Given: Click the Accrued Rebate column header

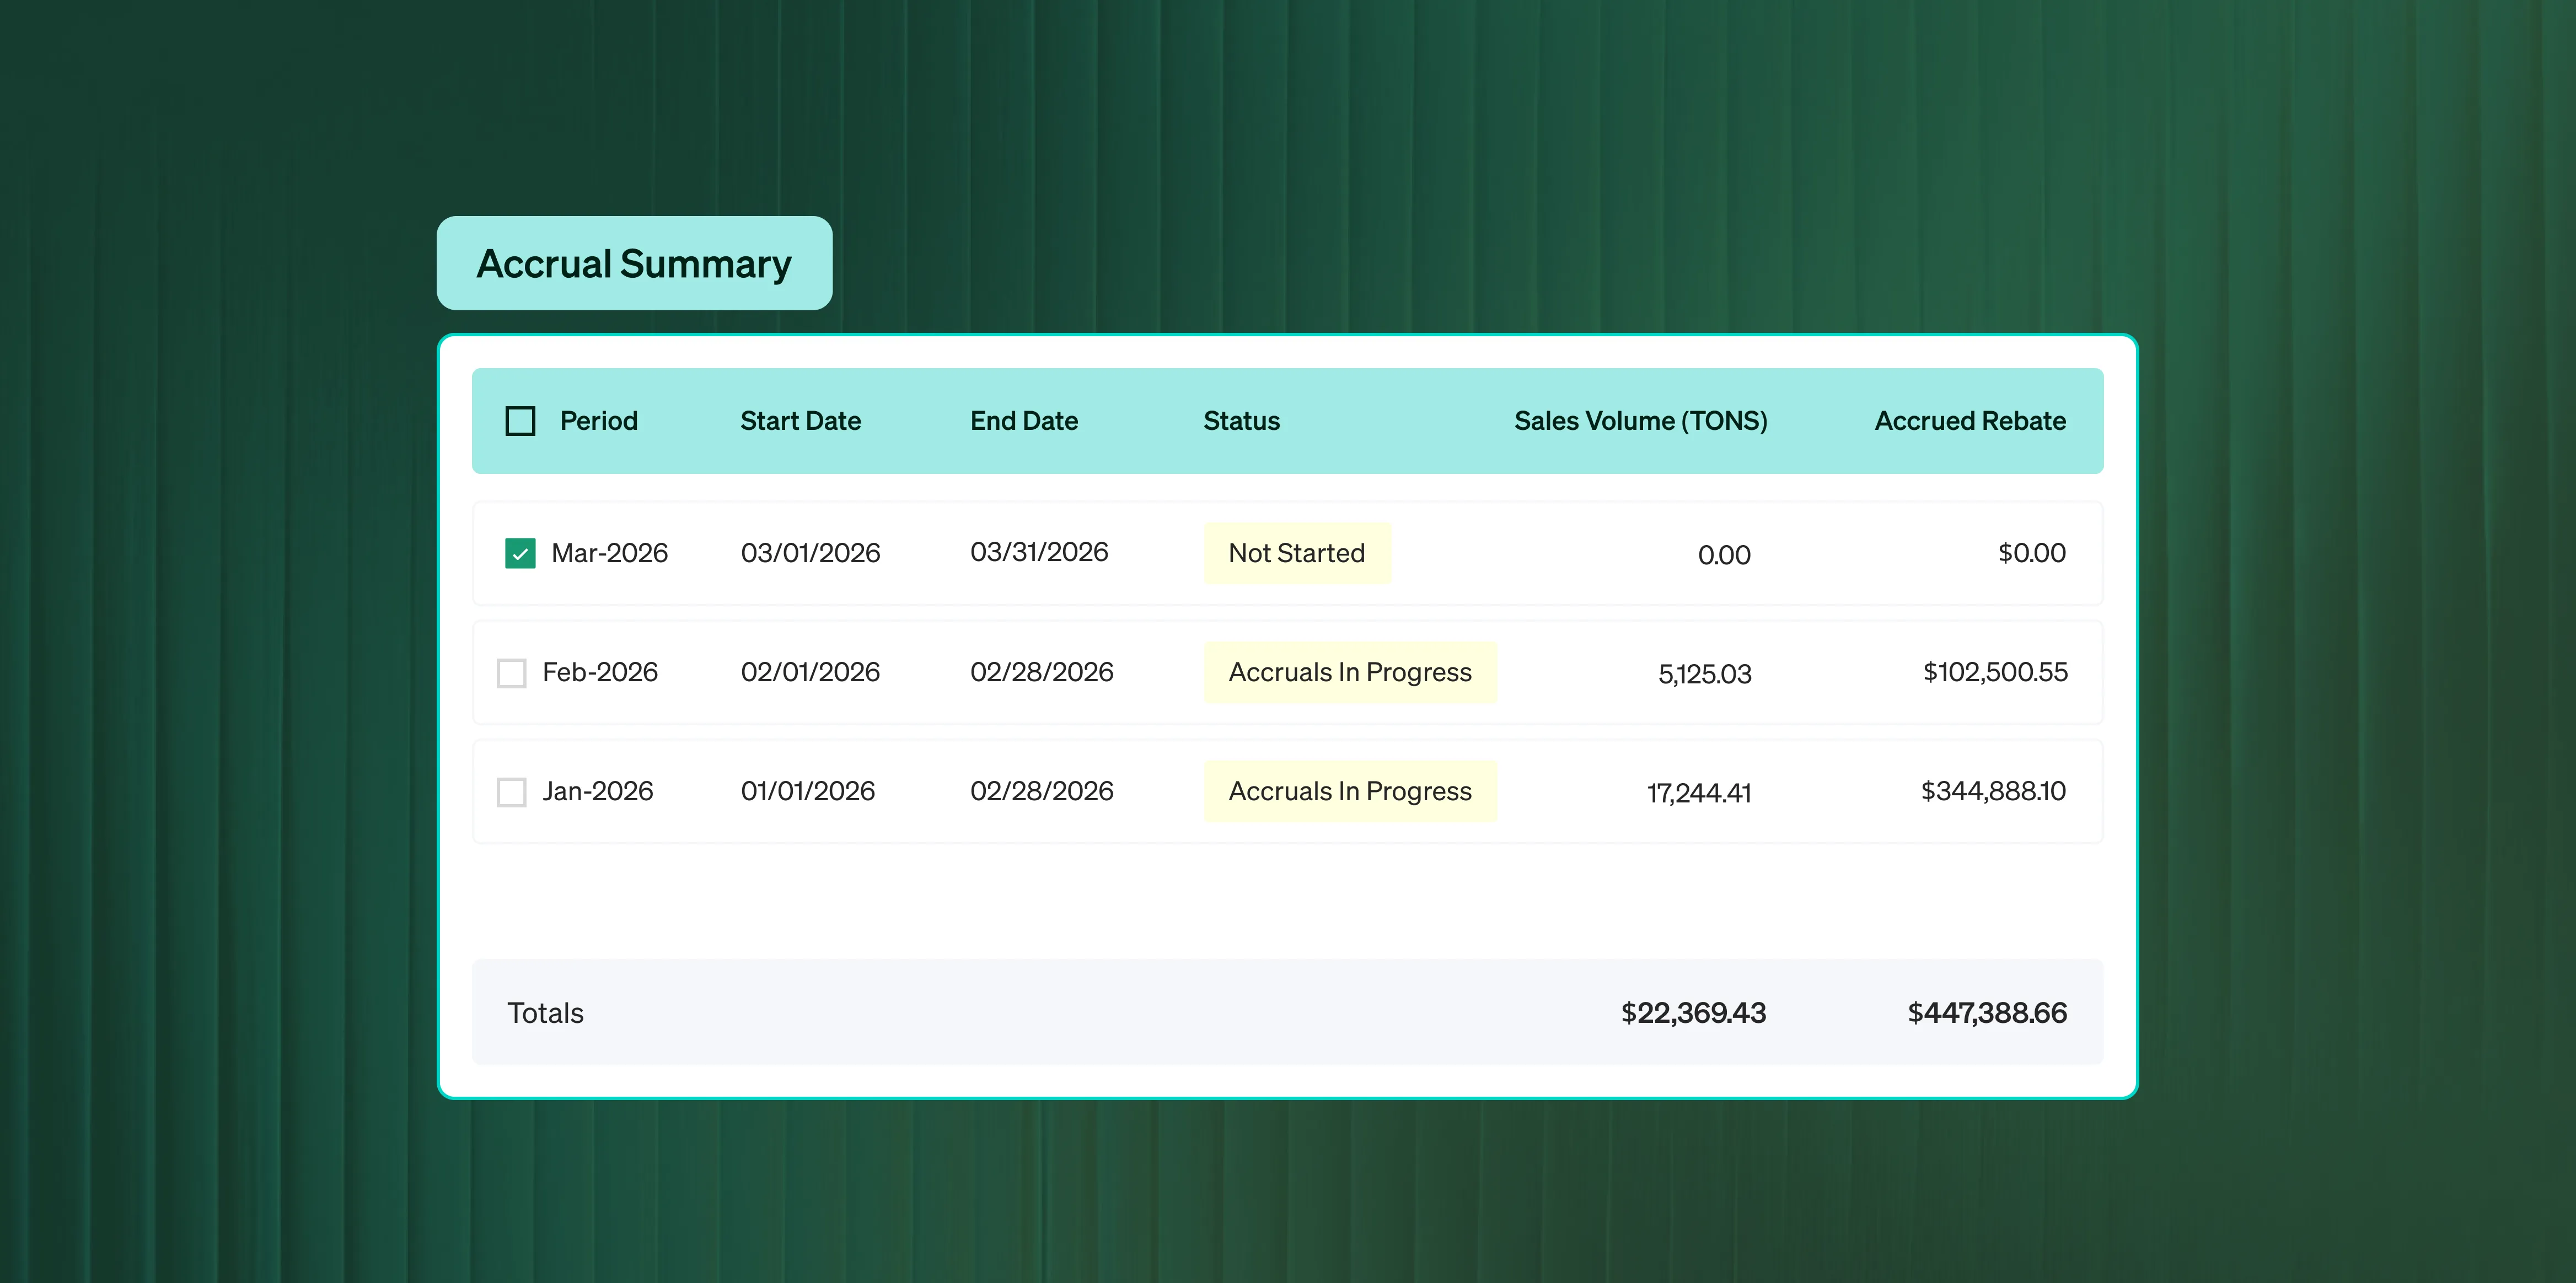Looking at the screenshot, I should pos(1969,421).
